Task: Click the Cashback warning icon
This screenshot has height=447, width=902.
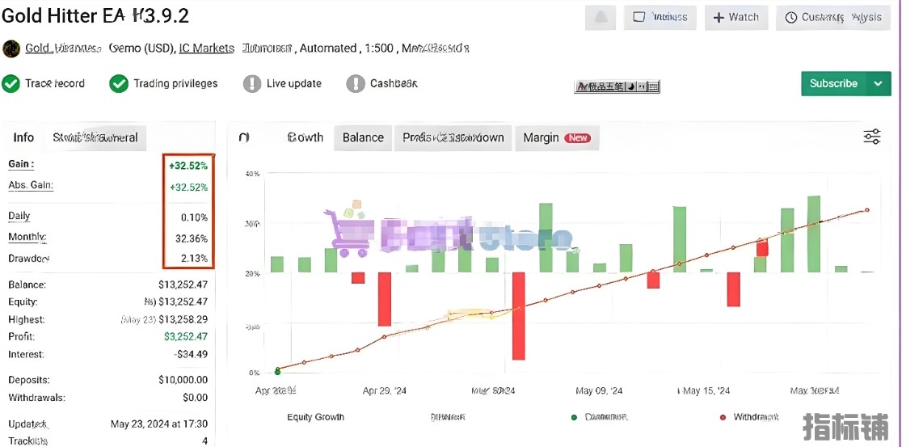Action: (356, 83)
